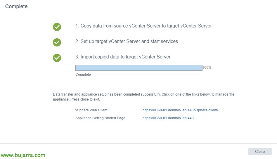Image resolution: width=277 pixels, height=159 pixels.
Task: Click the divider line below the progress section
Action: 150,86
